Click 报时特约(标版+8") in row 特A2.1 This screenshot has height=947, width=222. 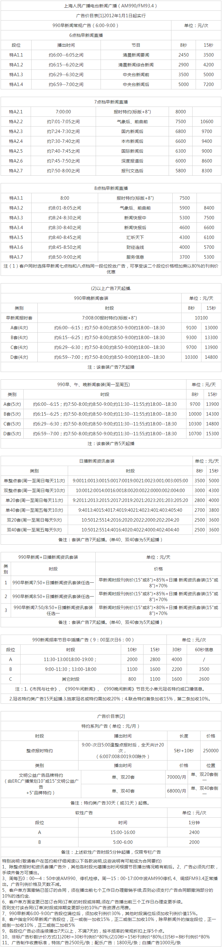point(132,112)
